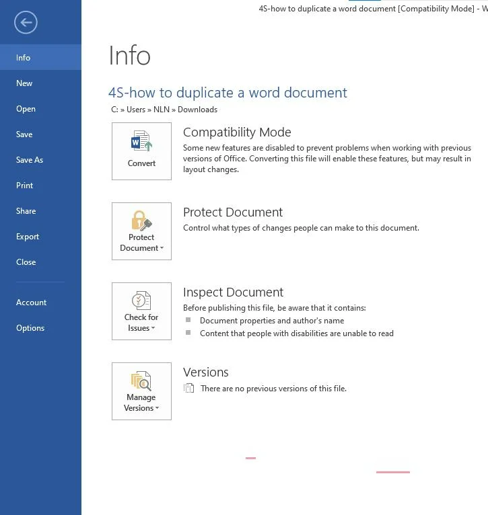Click the 'Inspect Document' heading
488x515 pixels.
[x=233, y=292]
